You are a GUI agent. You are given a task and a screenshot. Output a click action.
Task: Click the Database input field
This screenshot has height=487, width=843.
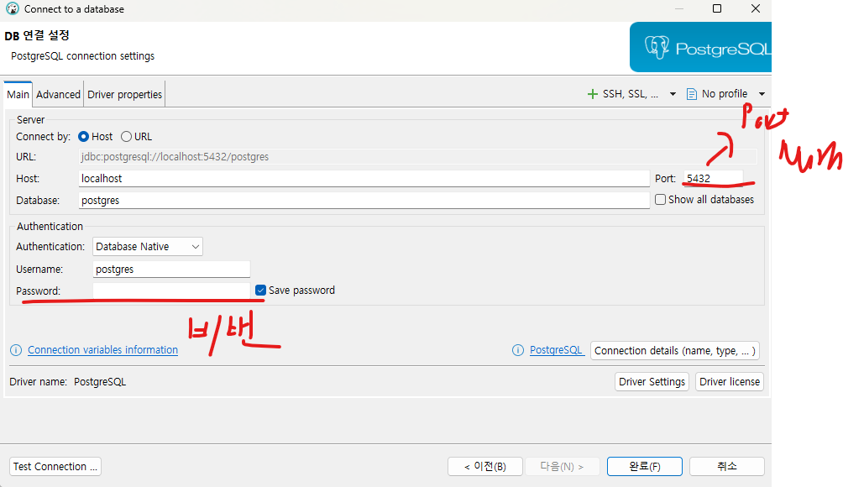(364, 201)
